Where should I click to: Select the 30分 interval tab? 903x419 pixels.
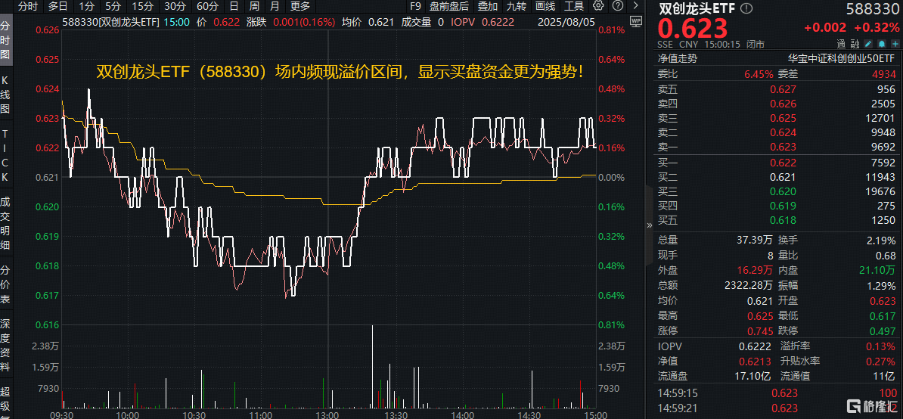175,6
